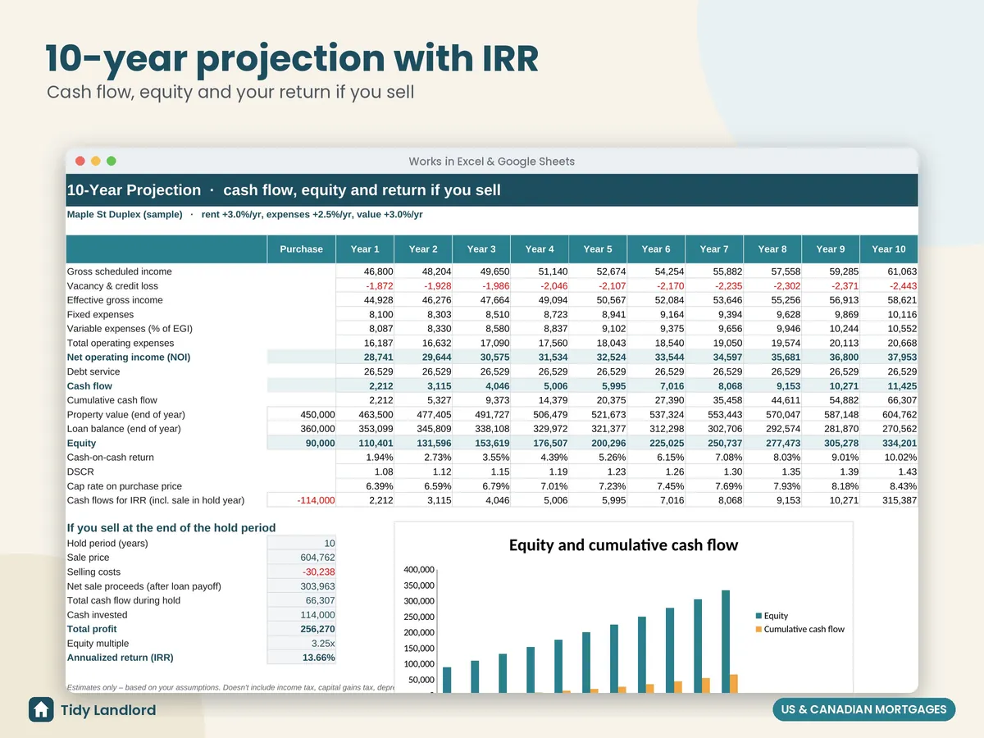Click Year 10 NOI value 37,953
The width and height of the screenshot is (984, 738).
889,358
